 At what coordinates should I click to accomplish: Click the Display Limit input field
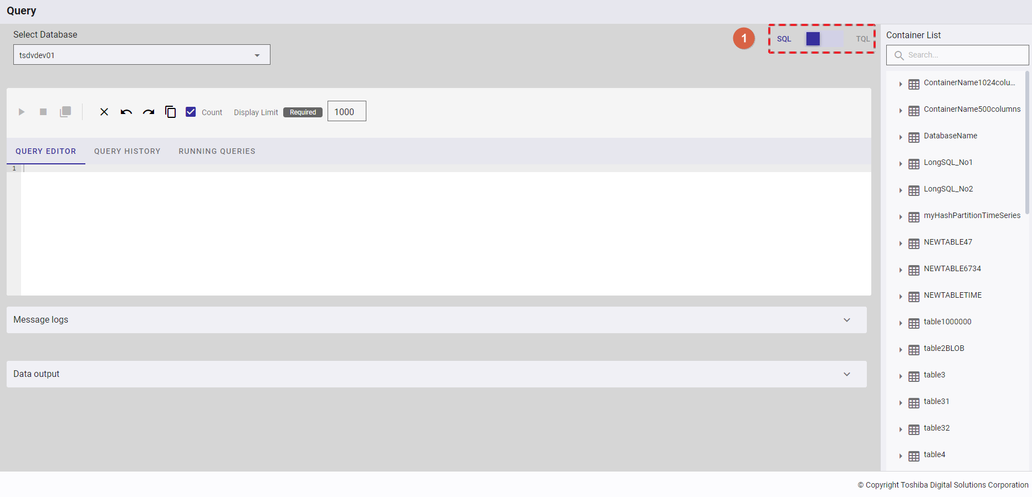pos(347,111)
